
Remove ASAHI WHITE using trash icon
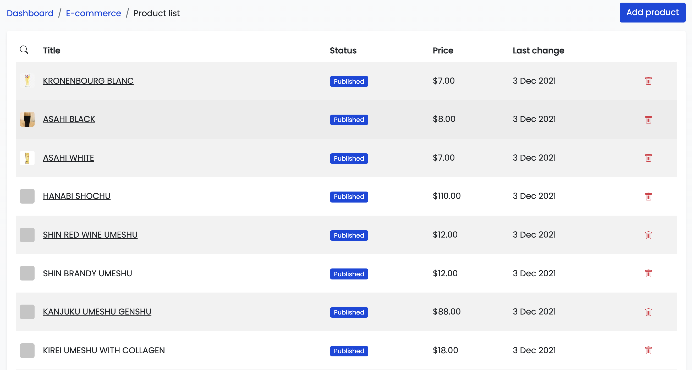pos(648,158)
